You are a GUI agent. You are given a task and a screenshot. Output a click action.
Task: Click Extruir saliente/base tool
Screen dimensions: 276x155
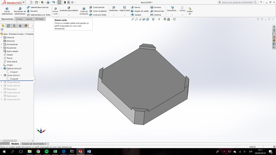click(7, 11)
